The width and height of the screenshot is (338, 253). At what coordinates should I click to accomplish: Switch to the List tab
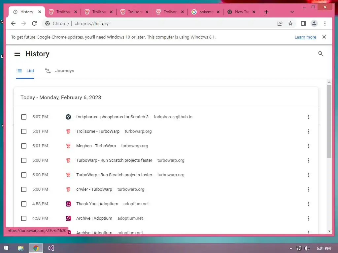coord(25,71)
